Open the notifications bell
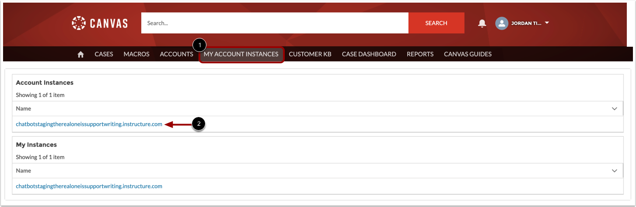The height and width of the screenshot is (207, 636). (482, 23)
